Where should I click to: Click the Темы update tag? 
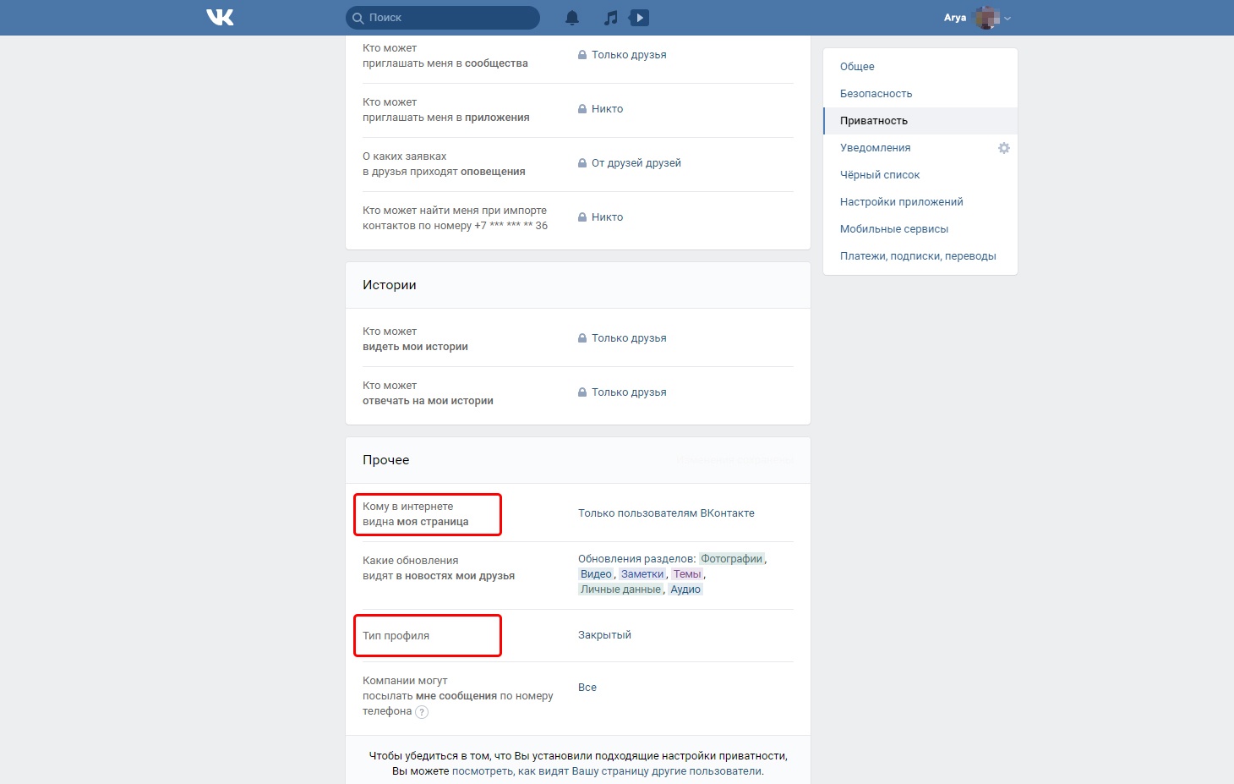pos(687,574)
